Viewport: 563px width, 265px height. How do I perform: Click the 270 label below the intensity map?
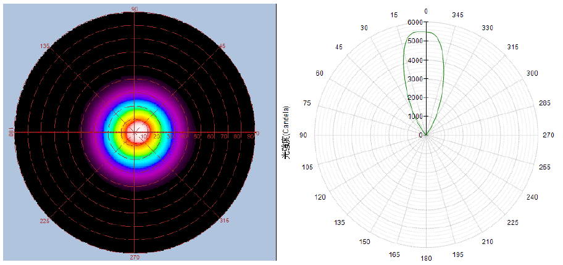pyautogui.click(x=135, y=257)
